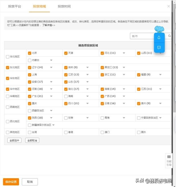Expand 广西 (14) dropdown arrow

[x=124, y=96]
